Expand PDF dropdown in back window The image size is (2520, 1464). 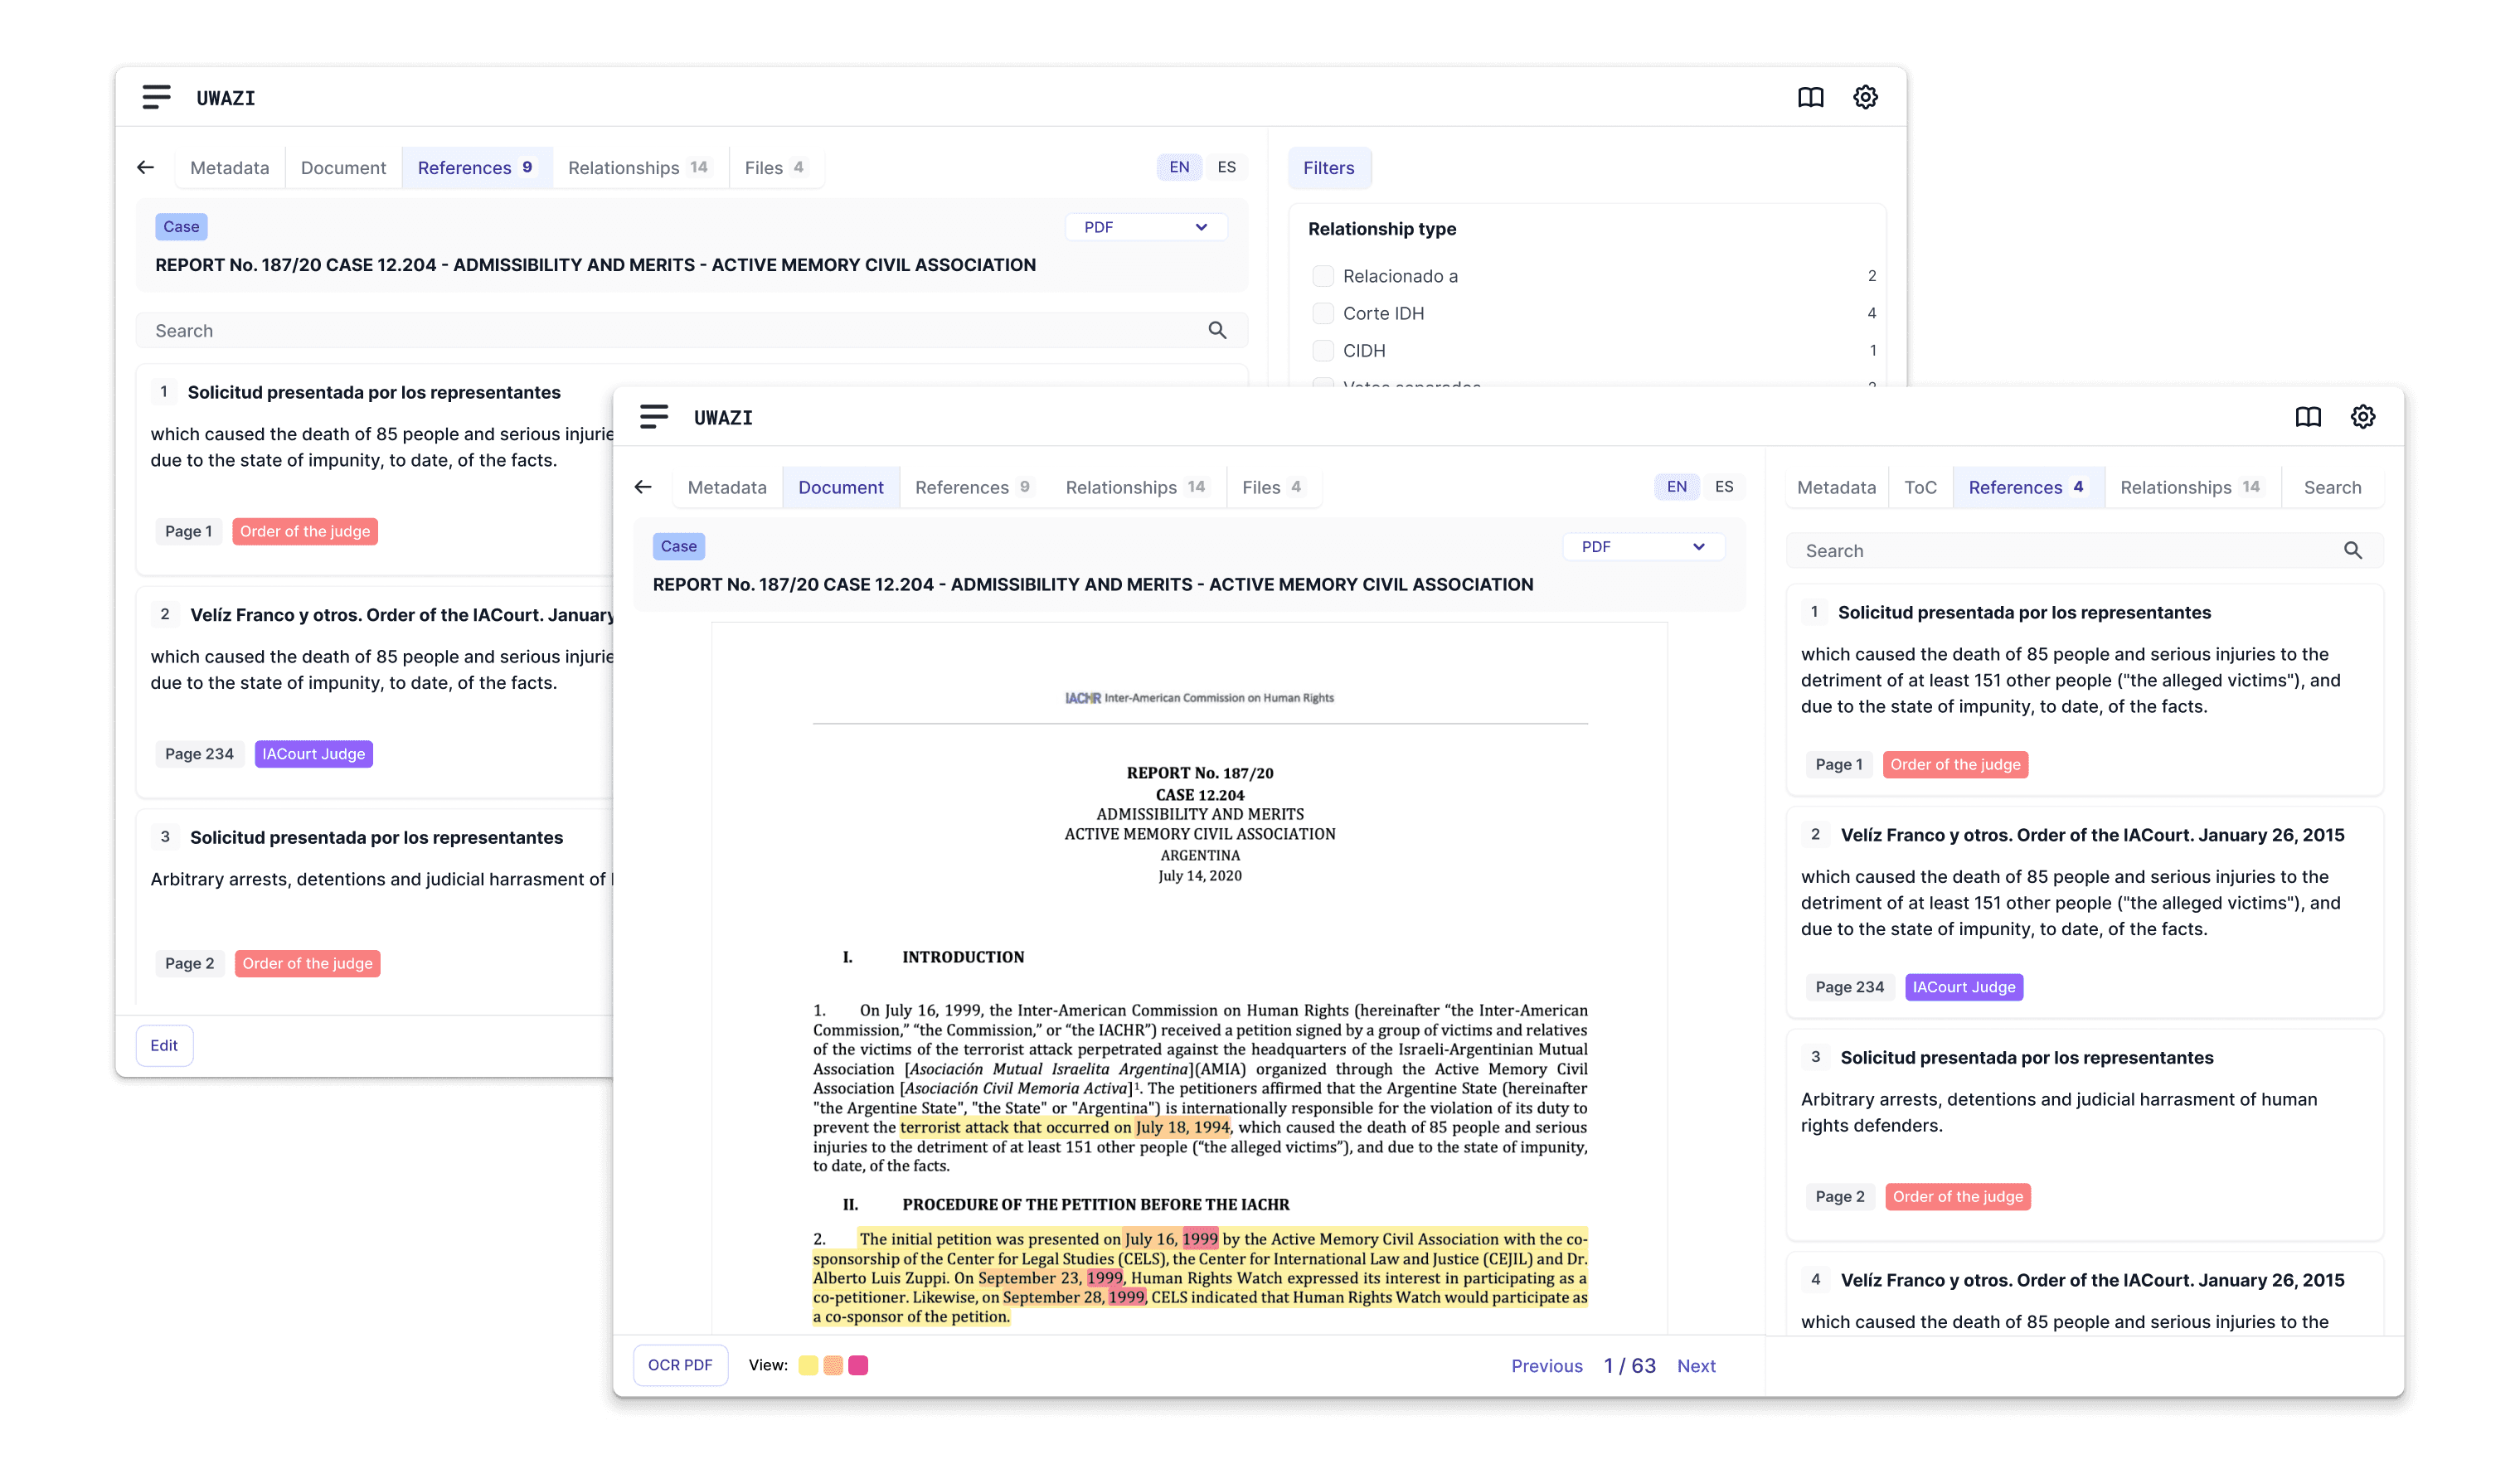tap(1145, 227)
